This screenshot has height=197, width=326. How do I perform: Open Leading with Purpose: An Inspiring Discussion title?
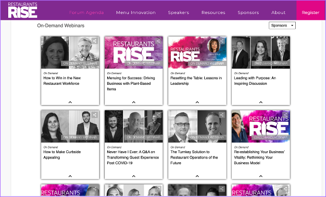255,80
